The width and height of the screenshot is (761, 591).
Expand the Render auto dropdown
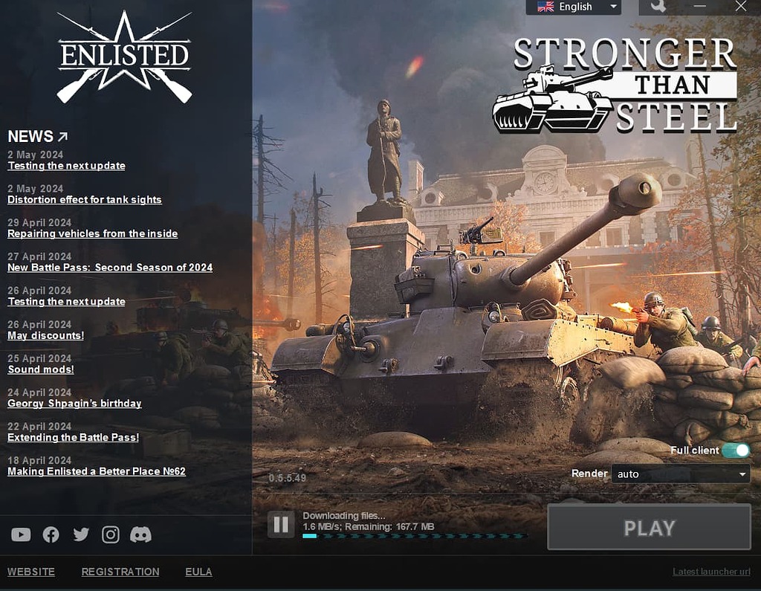681,474
